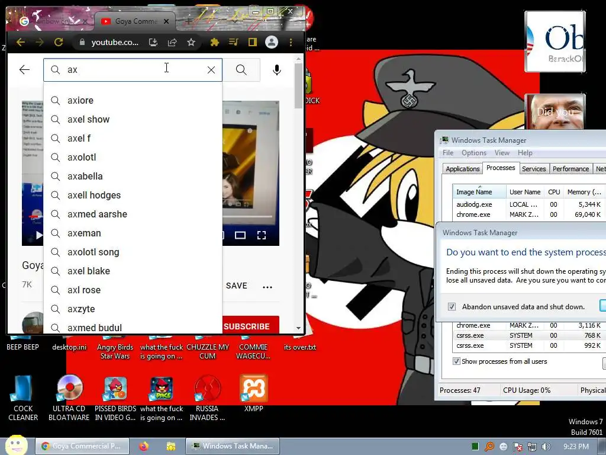
Task: Select the chrome.exe row using 69,040 K
Action: pos(529,214)
